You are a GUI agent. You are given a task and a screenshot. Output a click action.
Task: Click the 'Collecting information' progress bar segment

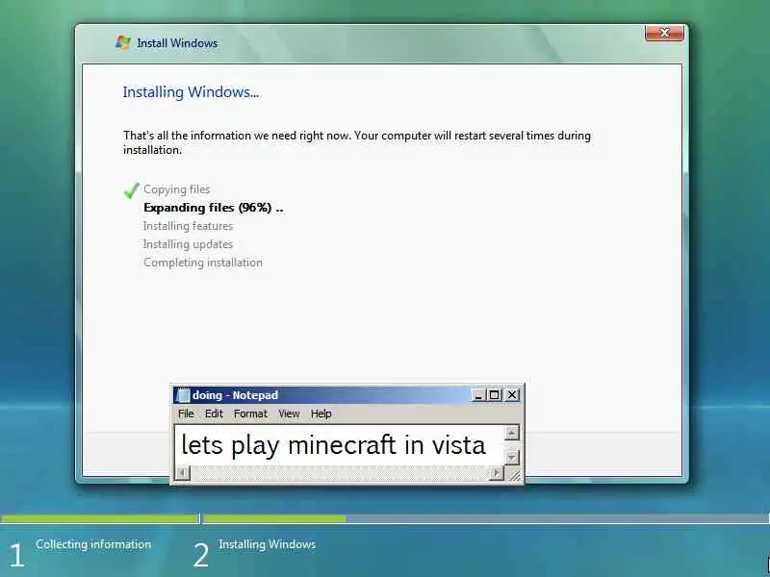click(x=100, y=518)
